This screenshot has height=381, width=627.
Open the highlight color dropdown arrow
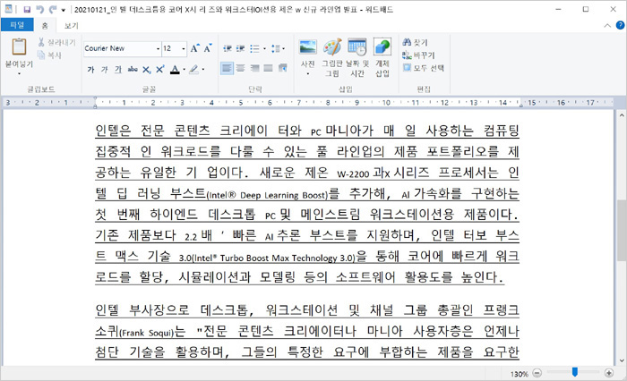pyautogui.click(x=203, y=70)
